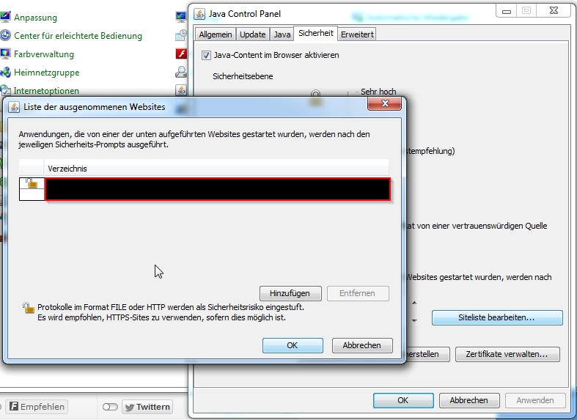Select the Sicherheit tab
Screen dimensions: 577x420
pos(316,33)
